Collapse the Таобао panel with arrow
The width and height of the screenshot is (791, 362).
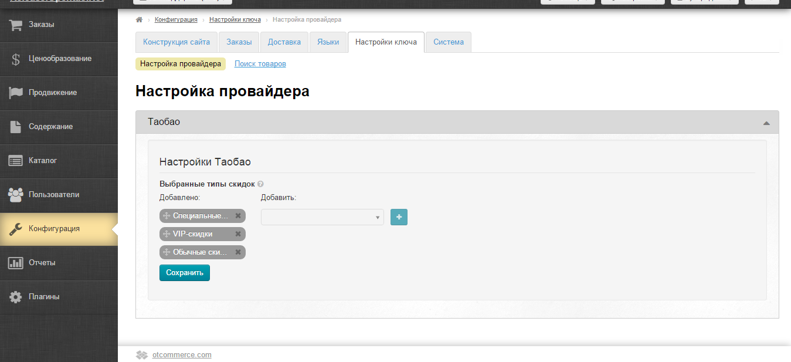point(766,123)
